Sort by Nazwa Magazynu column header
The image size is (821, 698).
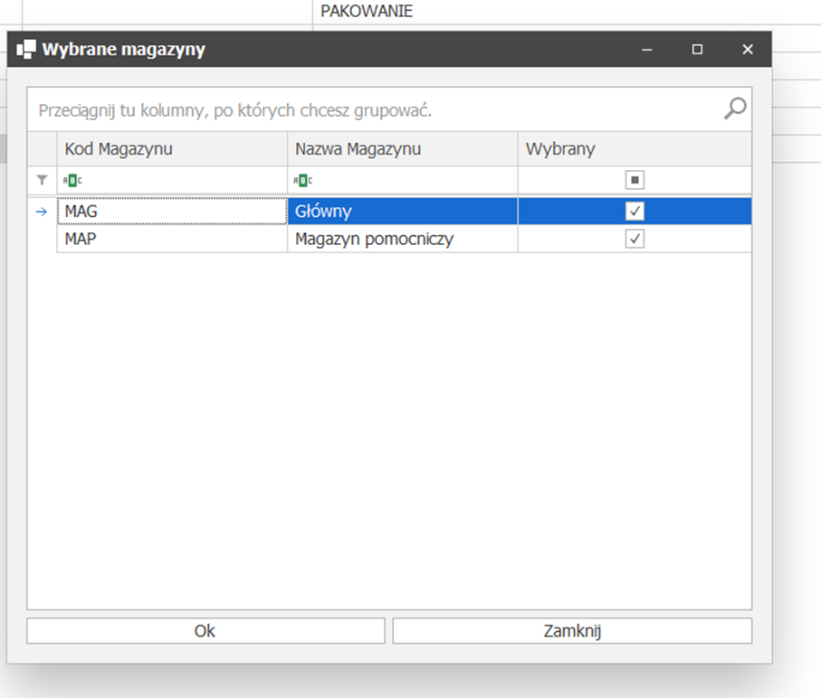tap(402, 149)
